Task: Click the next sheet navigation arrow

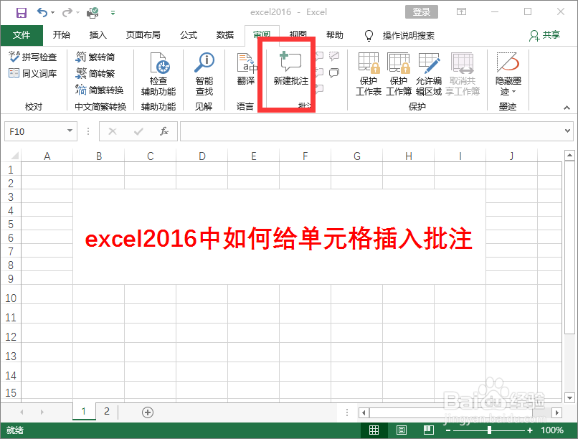Action: click(42, 412)
